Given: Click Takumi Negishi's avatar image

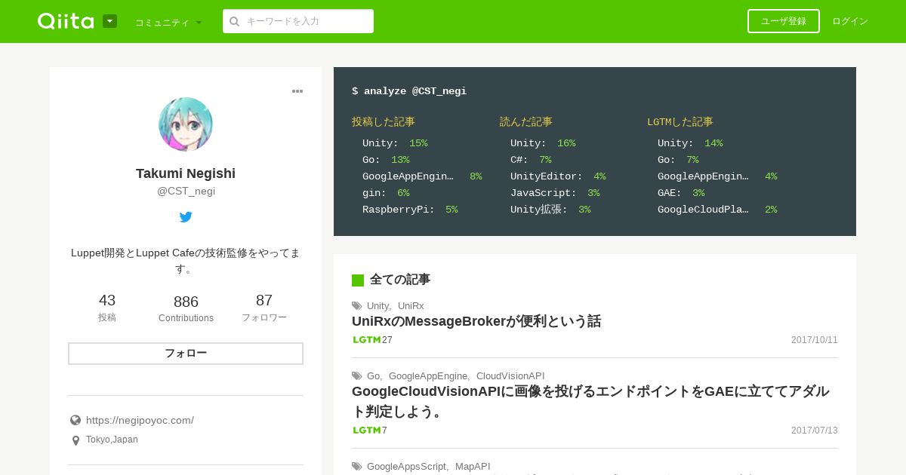Looking at the screenshot, I should (186, 124).
